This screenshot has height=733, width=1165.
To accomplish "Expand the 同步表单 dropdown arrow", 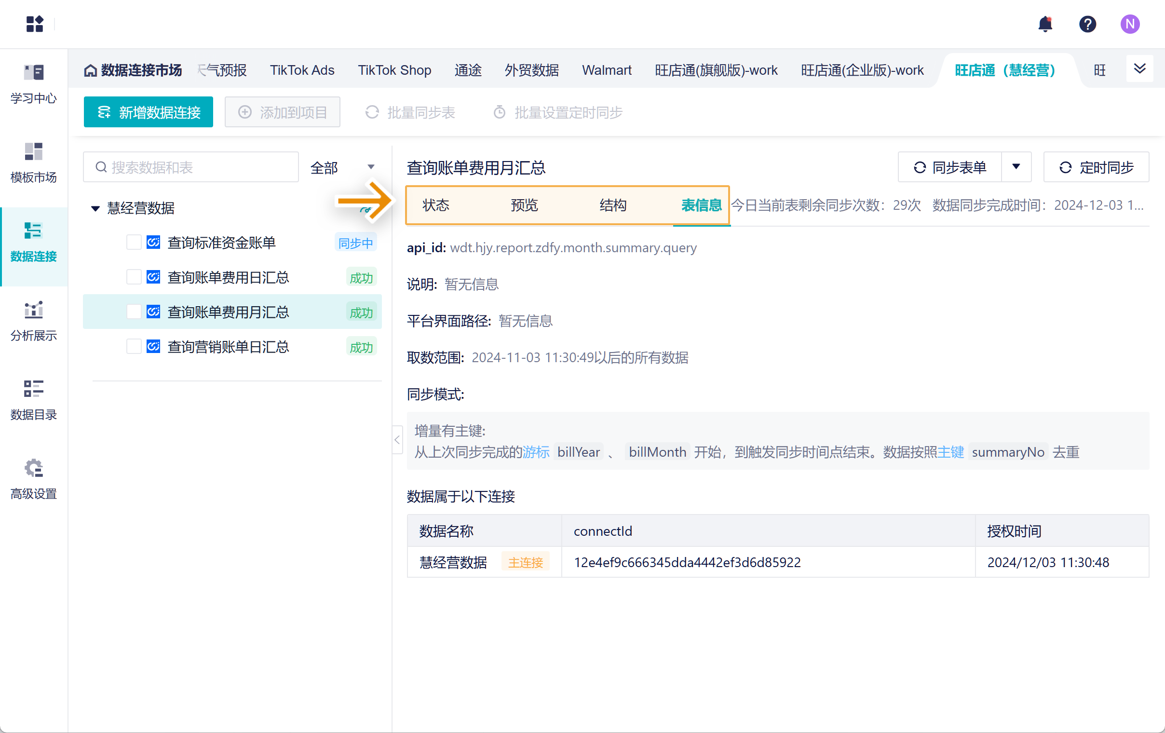I will tap(1016, 167).
